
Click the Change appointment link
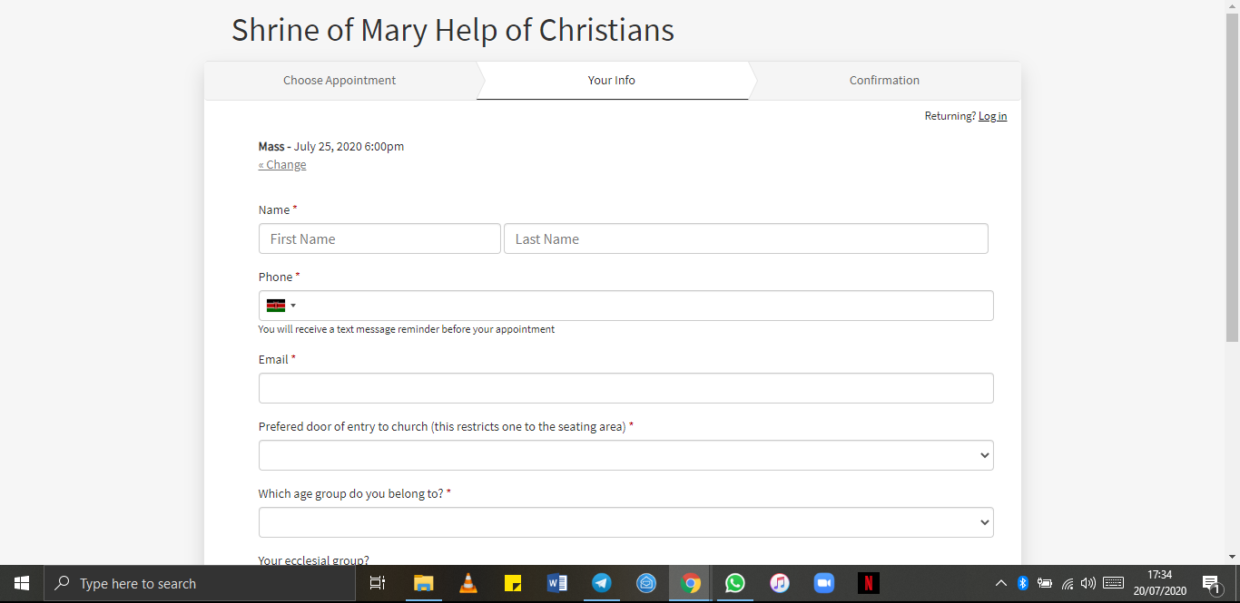[282, 165]
